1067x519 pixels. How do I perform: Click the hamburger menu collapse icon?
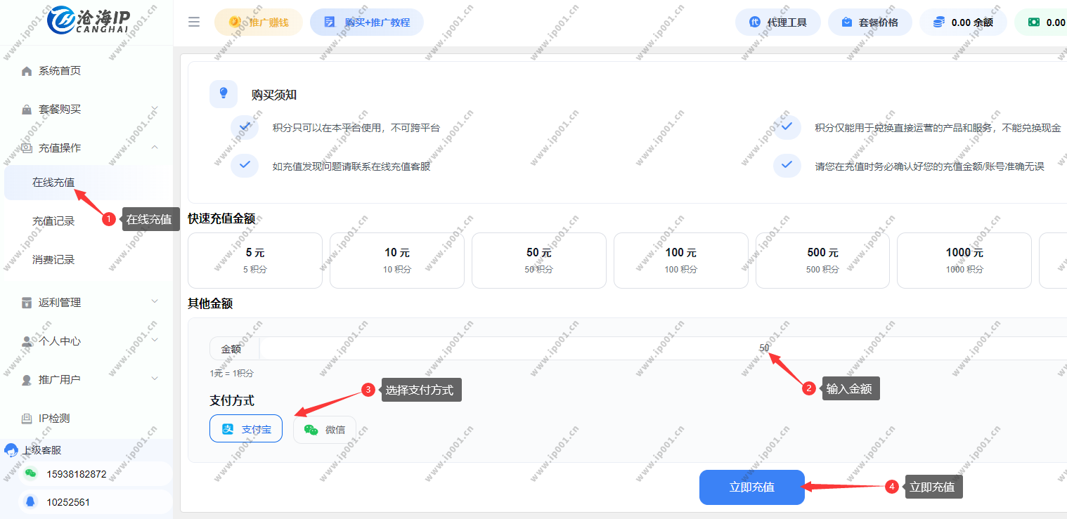pos(194,22)
